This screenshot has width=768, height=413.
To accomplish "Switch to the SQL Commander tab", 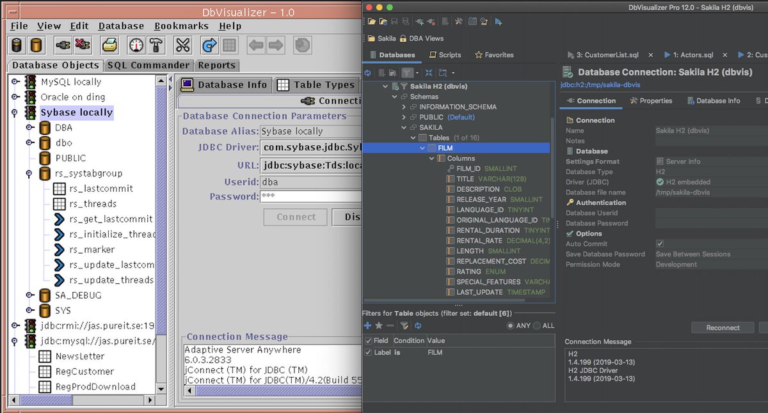I will click(x=148, y=65).
